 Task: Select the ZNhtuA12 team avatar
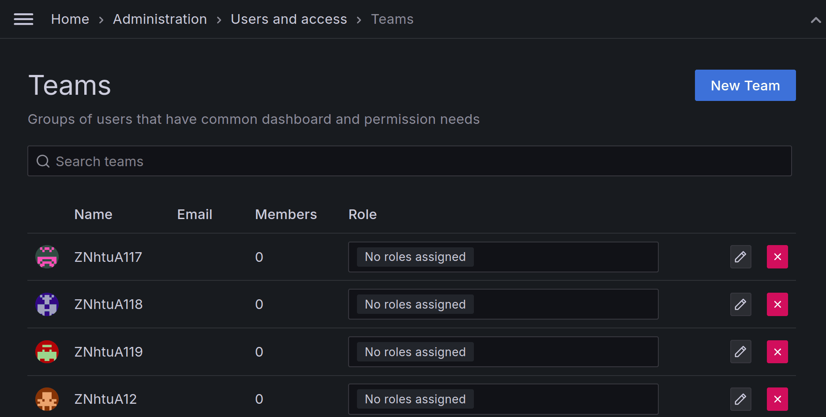click(46, 399)
